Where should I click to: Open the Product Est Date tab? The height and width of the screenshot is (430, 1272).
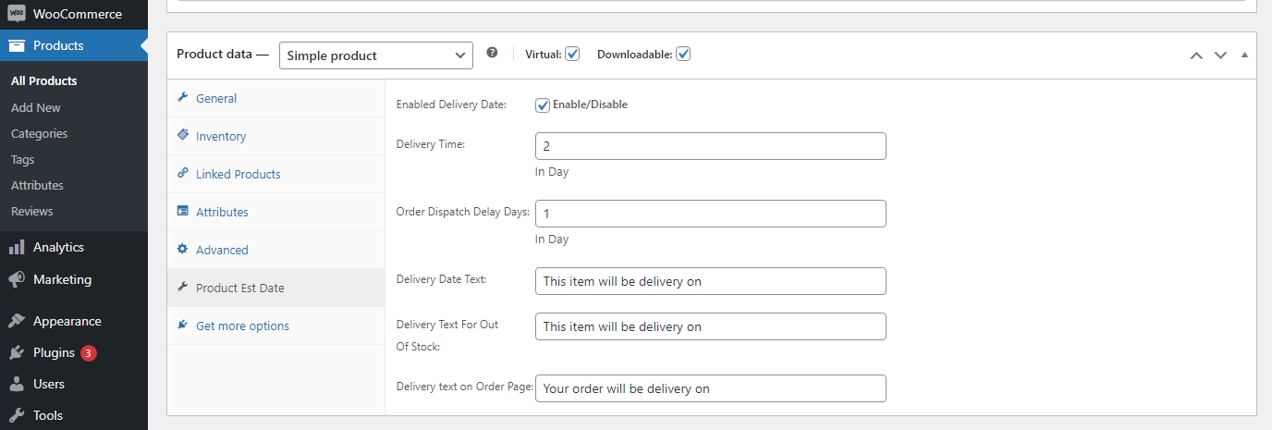(x=239, y=288)
